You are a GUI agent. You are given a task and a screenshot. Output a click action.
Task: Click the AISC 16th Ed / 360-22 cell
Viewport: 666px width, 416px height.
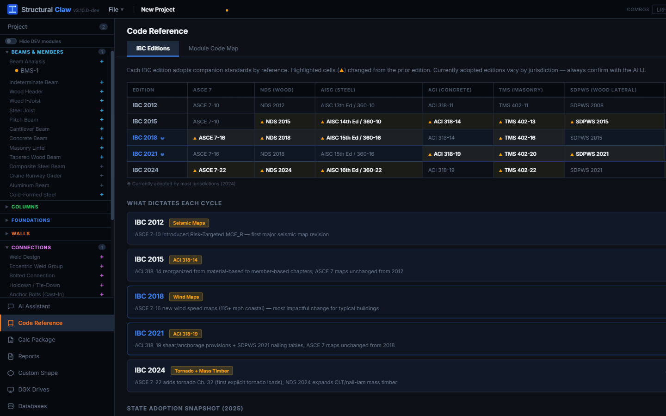(x=369, y=170)
